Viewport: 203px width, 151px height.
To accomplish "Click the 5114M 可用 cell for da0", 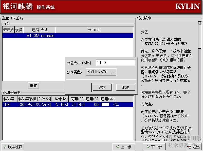I will (79, 105).
